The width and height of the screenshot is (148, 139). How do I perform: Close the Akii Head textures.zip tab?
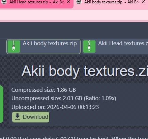pyautogui.click(x=68, y=2)
